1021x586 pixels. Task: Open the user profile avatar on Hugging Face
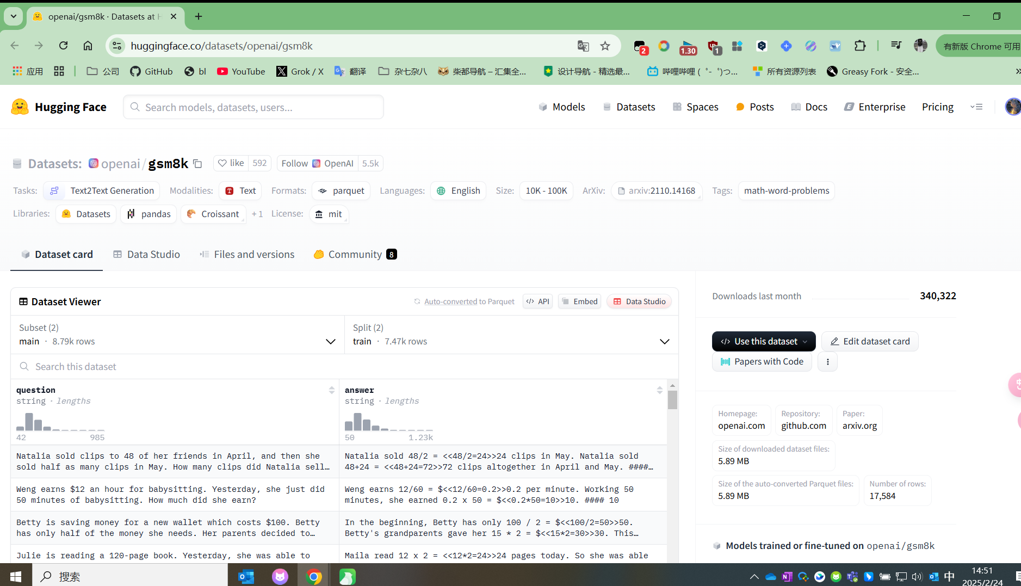1013,107
